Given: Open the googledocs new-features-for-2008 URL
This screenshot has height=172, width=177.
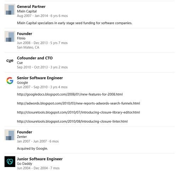Looking at the screenshot, I should coord(70,95).
